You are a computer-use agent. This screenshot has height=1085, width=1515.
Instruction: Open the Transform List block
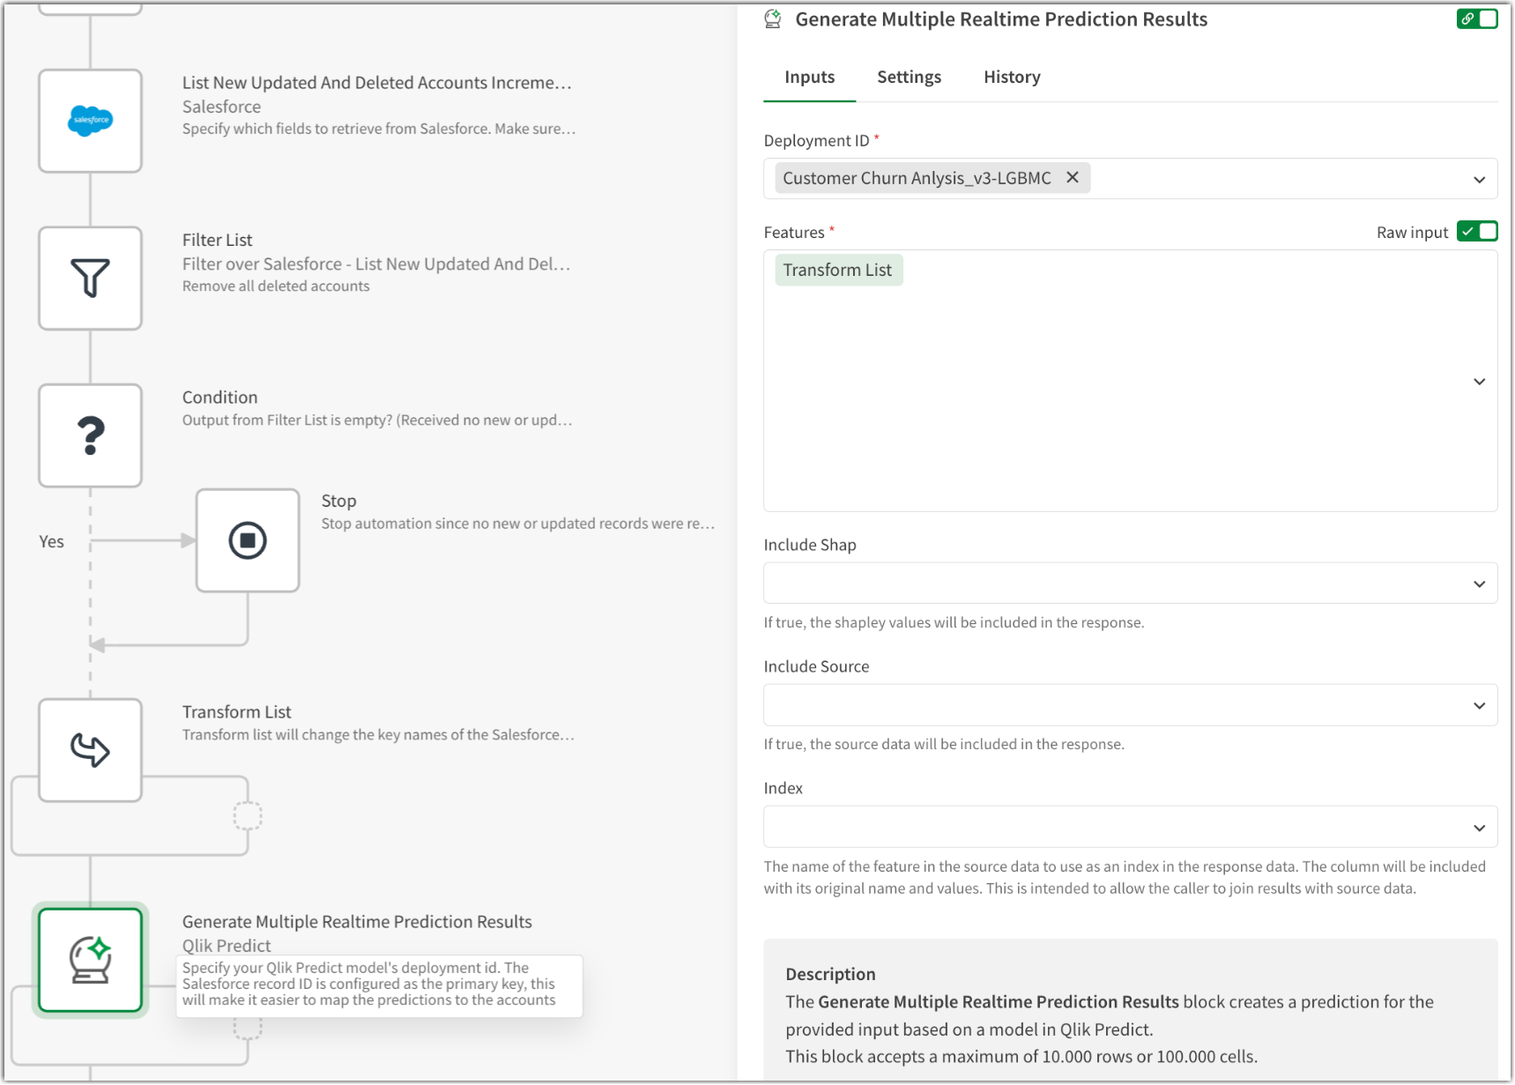pyautogui.click(x=89, y=750)
